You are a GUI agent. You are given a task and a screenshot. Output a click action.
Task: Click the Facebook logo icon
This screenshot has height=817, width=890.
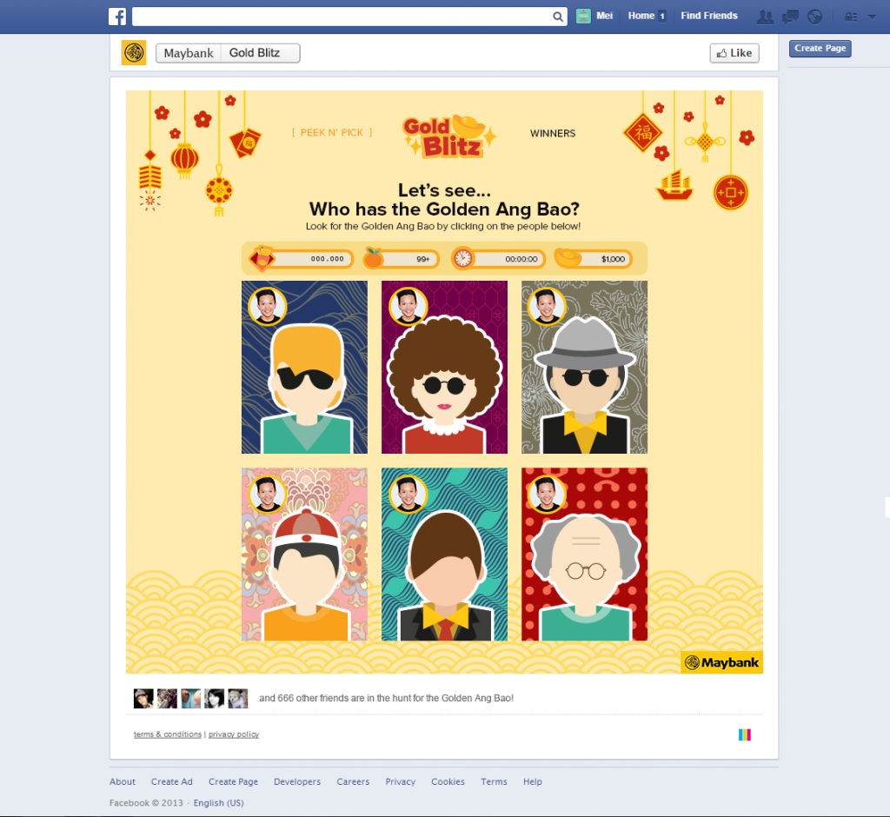point(117,16)
